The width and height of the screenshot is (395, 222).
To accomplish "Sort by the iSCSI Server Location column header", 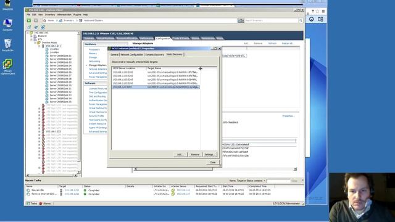I will 129,68.
